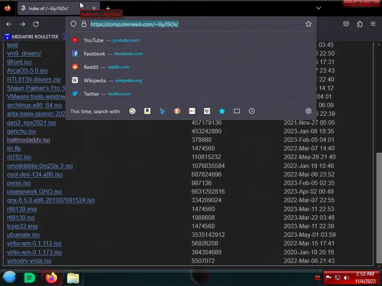The width and height of the screenshot is (382, 286).
Task: Open the Firefox hamburger menu
Action: (373, 24)
